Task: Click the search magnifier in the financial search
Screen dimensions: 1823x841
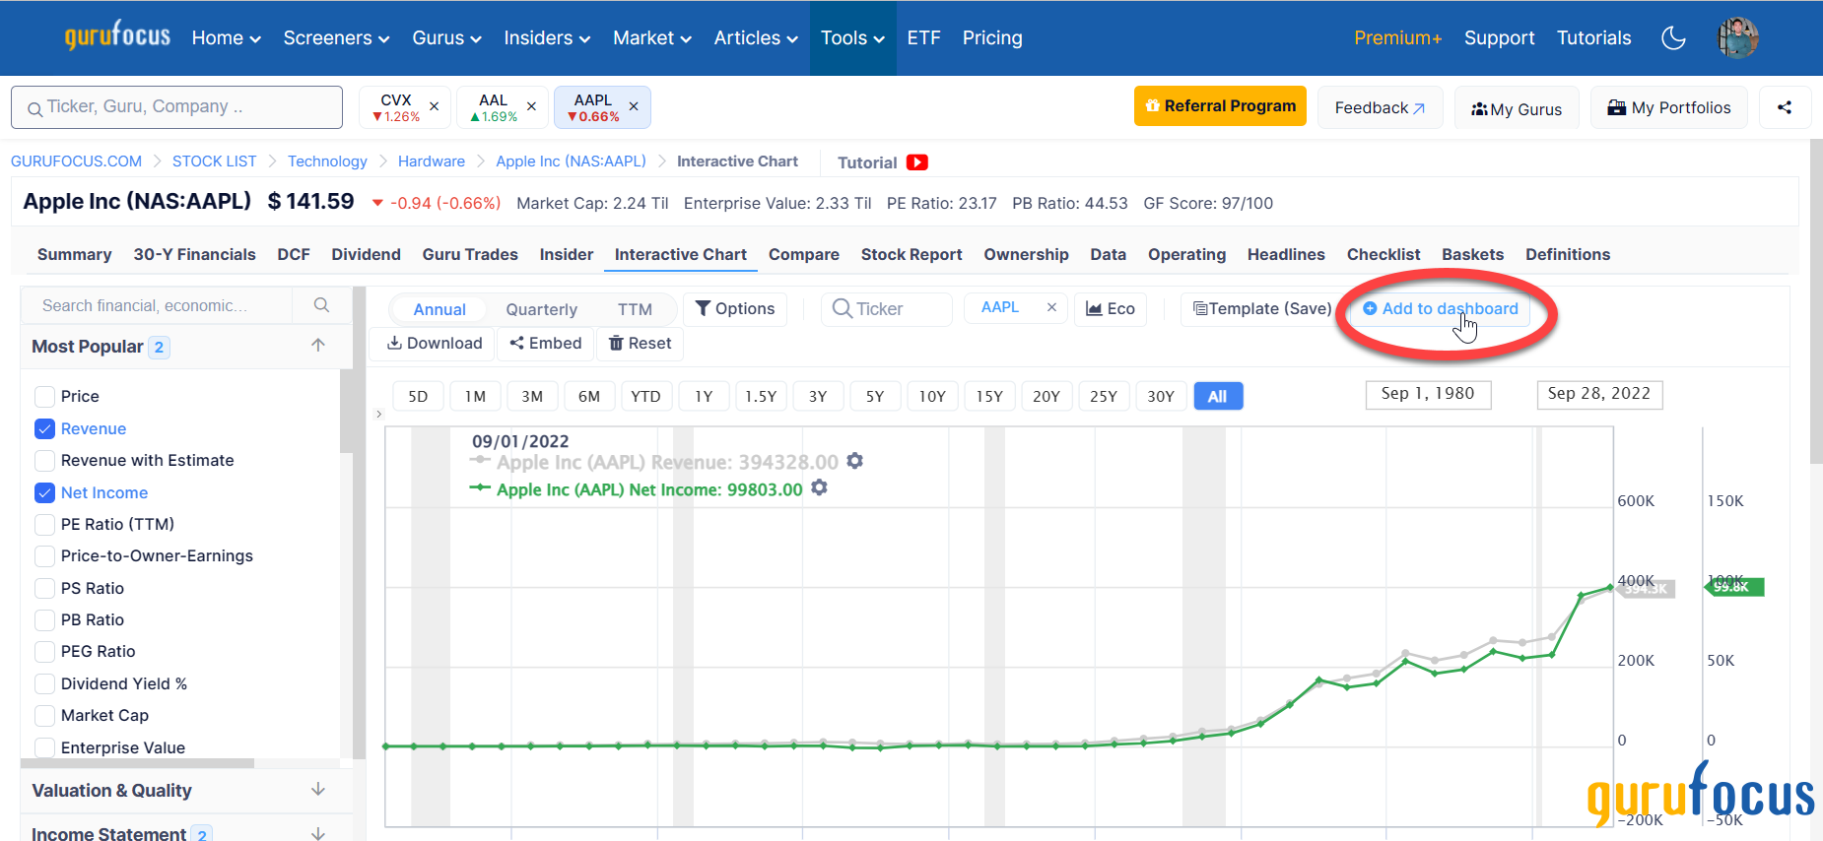Action: point(321,305)
